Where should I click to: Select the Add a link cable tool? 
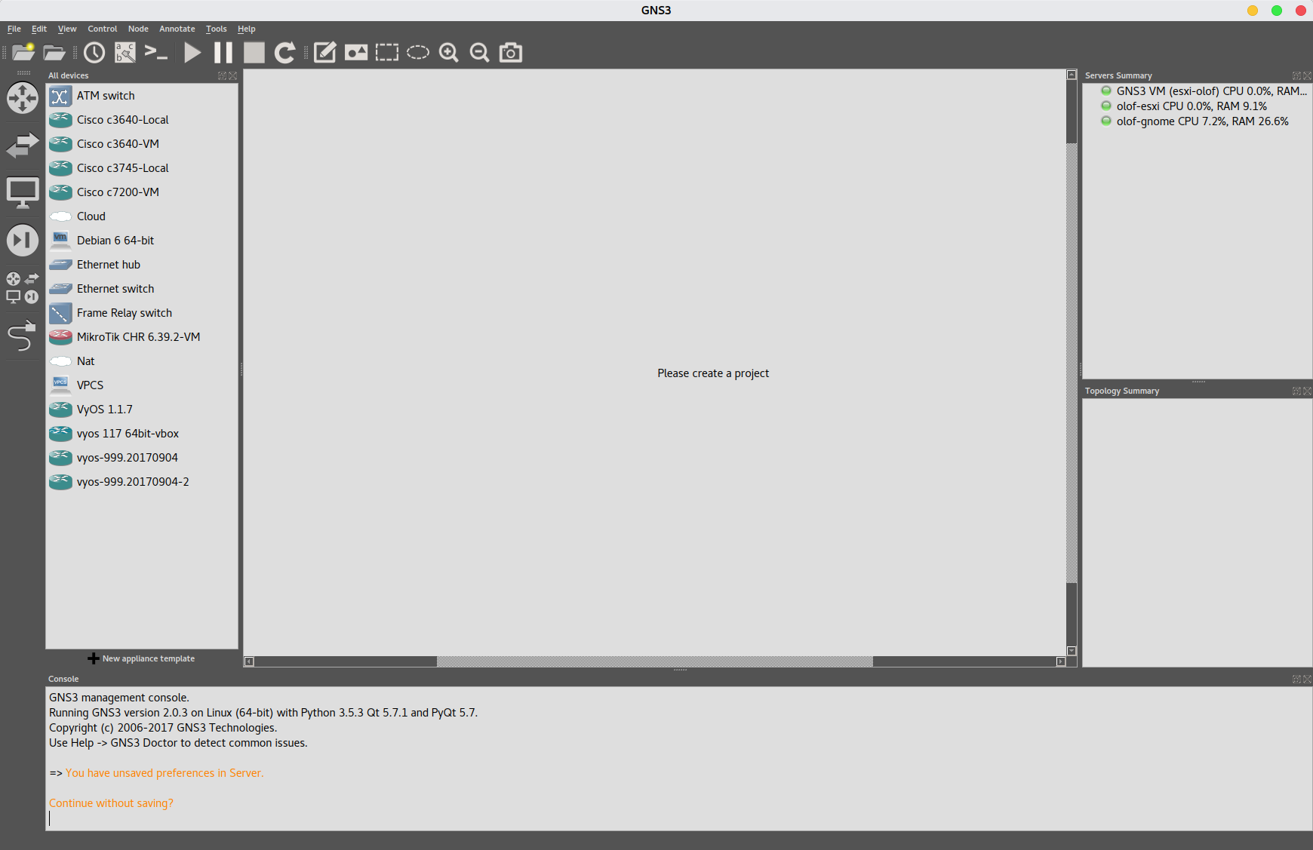pyautogui.click(x=22, y=336)
